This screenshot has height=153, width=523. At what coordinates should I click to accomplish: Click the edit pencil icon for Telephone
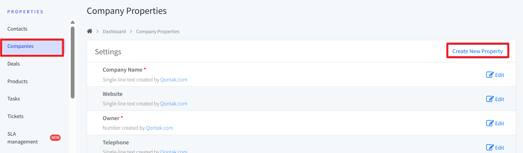[490, 148]
